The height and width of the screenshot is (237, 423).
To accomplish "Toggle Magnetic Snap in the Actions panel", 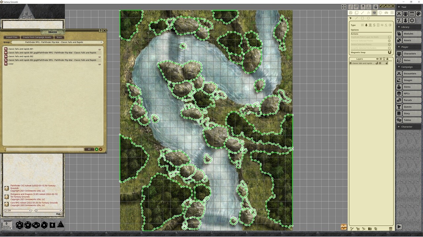I will click(390, 52).
